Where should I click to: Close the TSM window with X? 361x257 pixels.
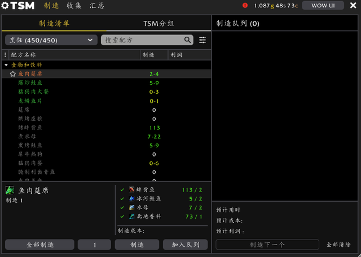353,5
